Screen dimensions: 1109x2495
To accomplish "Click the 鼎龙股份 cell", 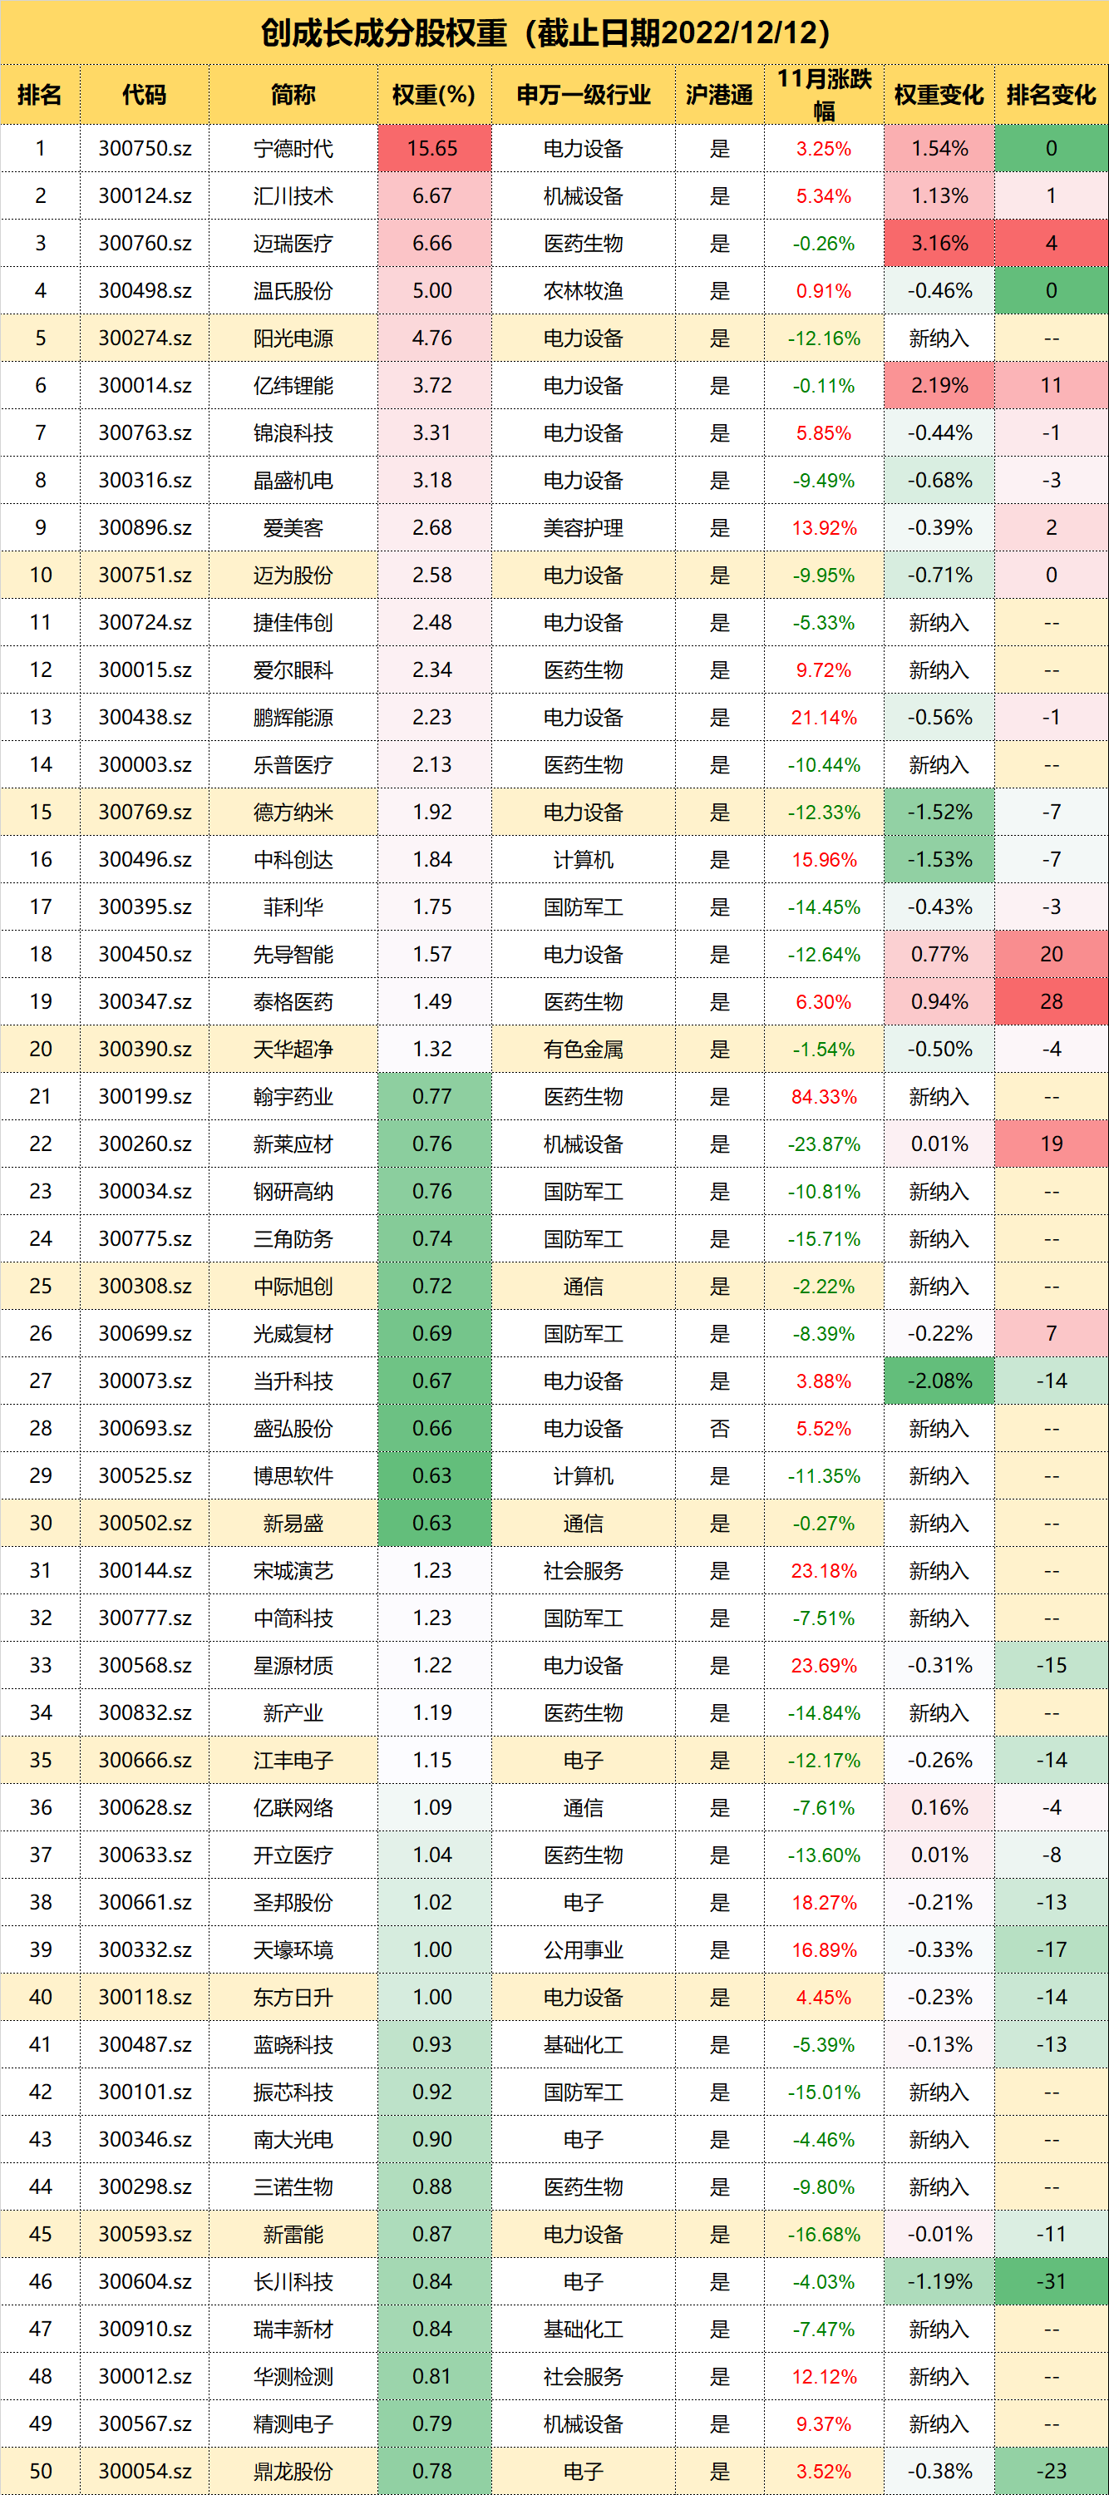I will pyautogui.click(x=293, y=2471).
